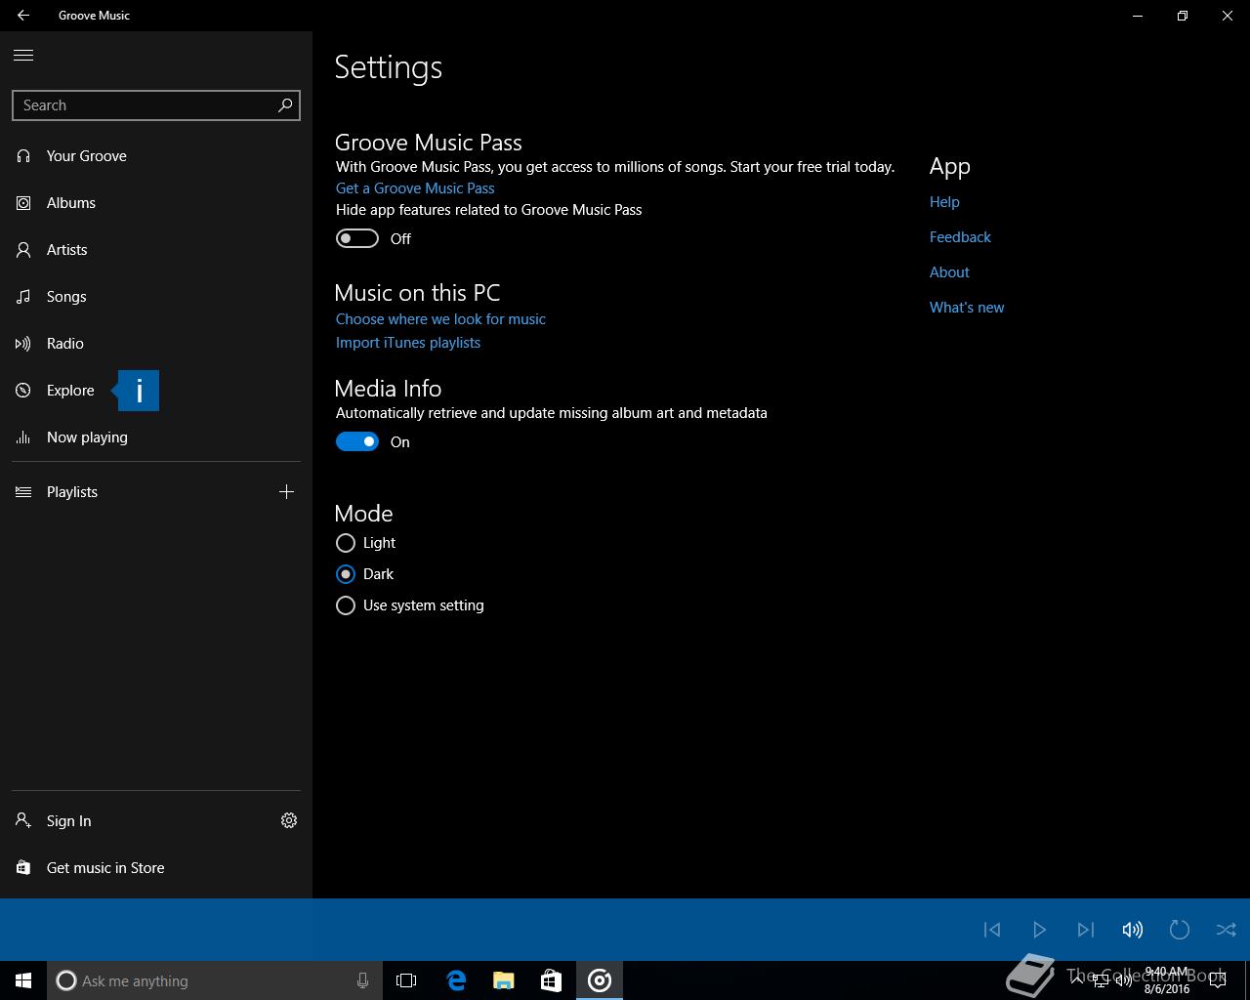Click the Get a Groove Music Pass link

[x=415, y=188]
